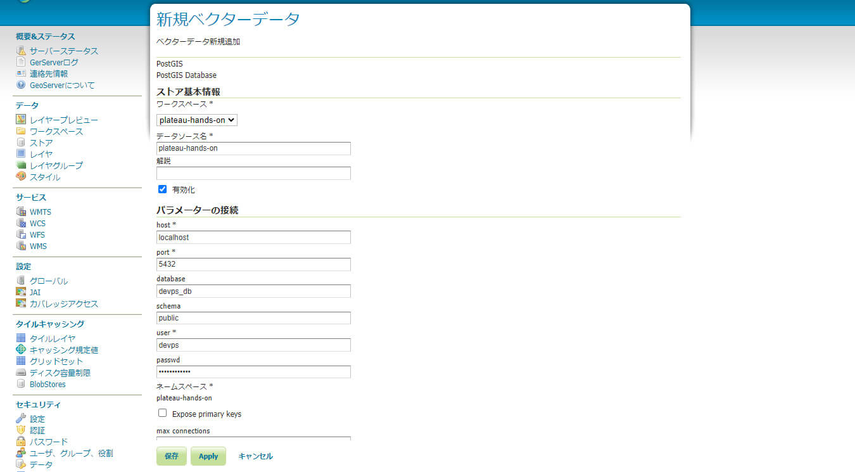855x472 pixels.
Task: Click the WMTS service icon
Action: pyautogui.click(x=21, y=212)
